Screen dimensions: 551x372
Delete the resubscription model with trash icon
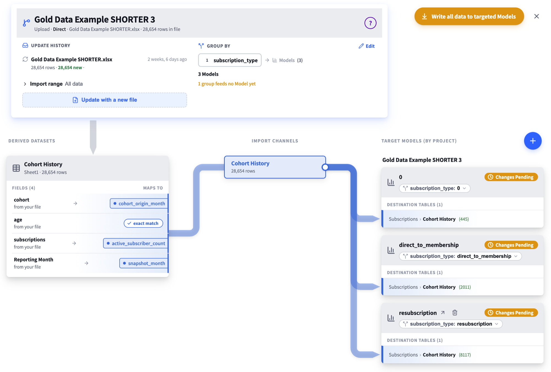pyautogui.click(x=455, y=313)
